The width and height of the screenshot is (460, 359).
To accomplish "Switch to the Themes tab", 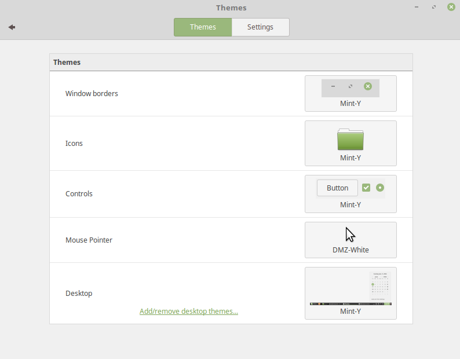I will pyautogui.click(x=203, y=27).
